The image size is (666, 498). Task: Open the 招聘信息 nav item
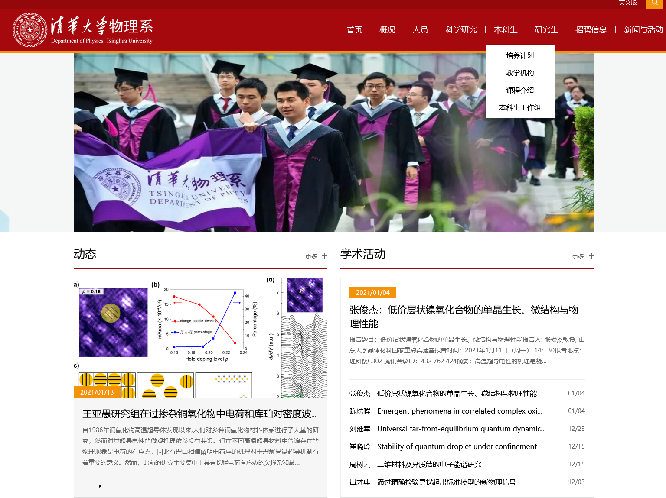[591, 30]
